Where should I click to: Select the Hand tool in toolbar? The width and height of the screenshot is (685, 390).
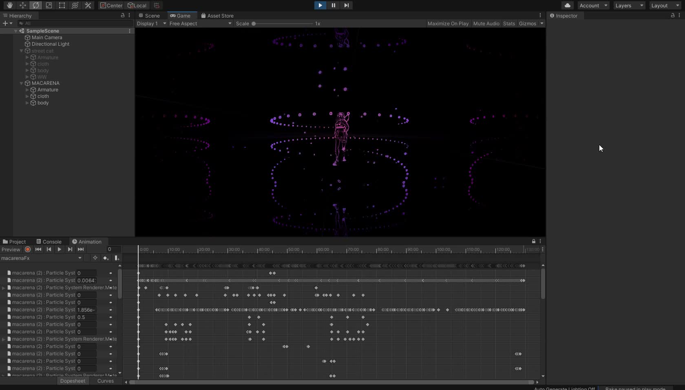[9, 5]
